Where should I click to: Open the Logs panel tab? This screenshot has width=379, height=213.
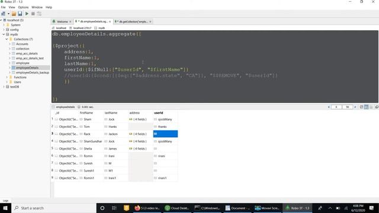[x=5, y=201]
